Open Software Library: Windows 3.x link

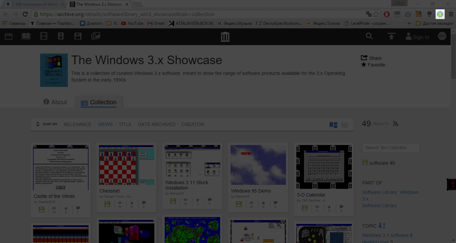(x=390, y=195)
